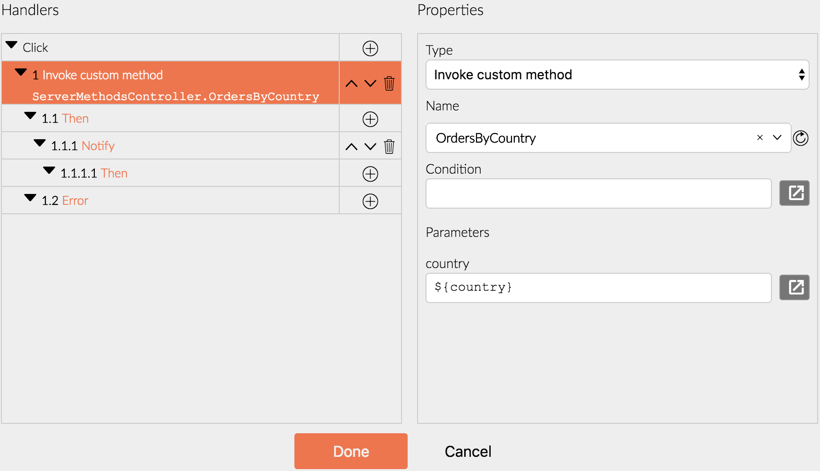Open expression editor for Condition

tap(794, 193)
